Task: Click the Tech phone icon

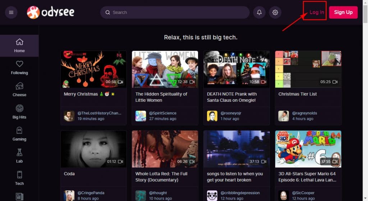Action: [x=19, y=174]
